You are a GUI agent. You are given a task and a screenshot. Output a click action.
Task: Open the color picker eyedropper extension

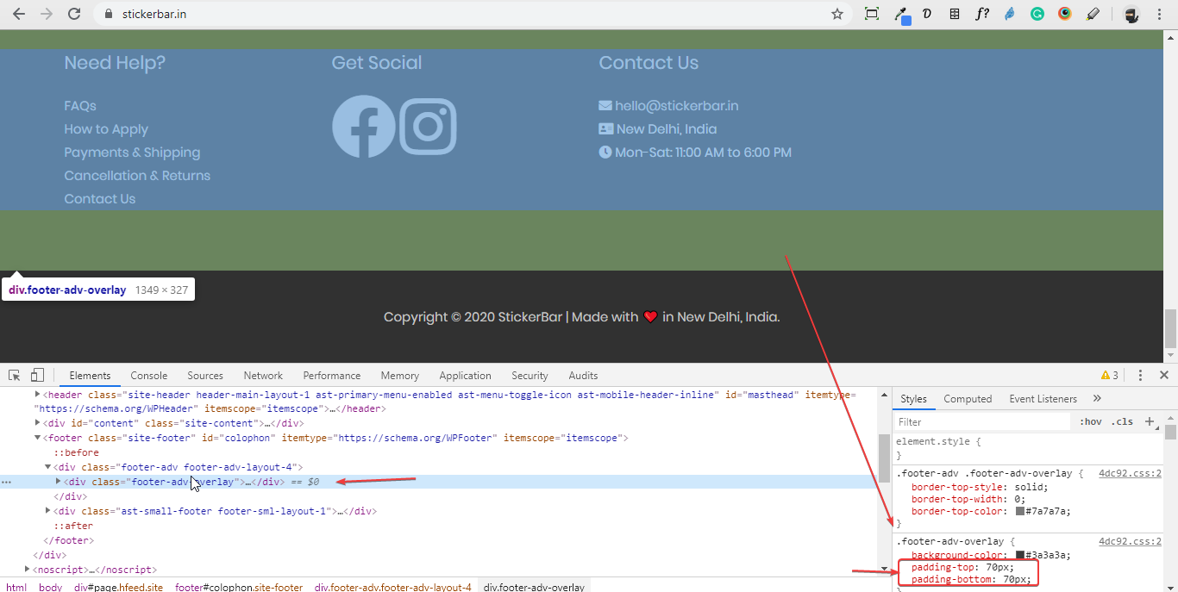pos(901,15)
